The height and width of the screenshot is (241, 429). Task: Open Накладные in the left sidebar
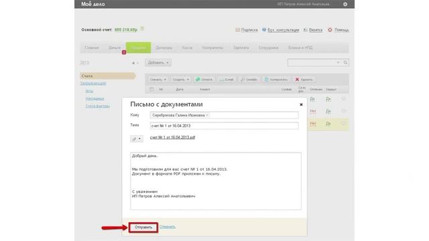coord(95,98)
